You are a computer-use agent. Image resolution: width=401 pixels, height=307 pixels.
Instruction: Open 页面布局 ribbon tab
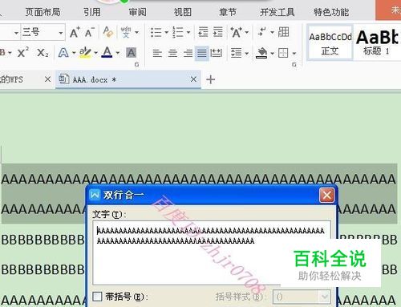click(43, 12)
